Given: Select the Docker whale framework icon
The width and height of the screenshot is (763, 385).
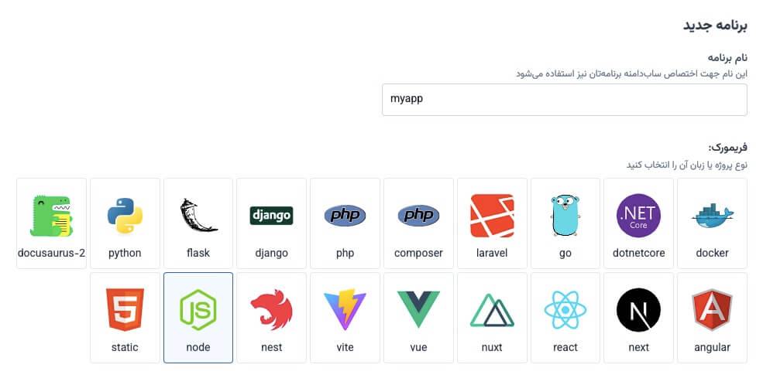Looking at the screenshot, I should coord(712,216).
